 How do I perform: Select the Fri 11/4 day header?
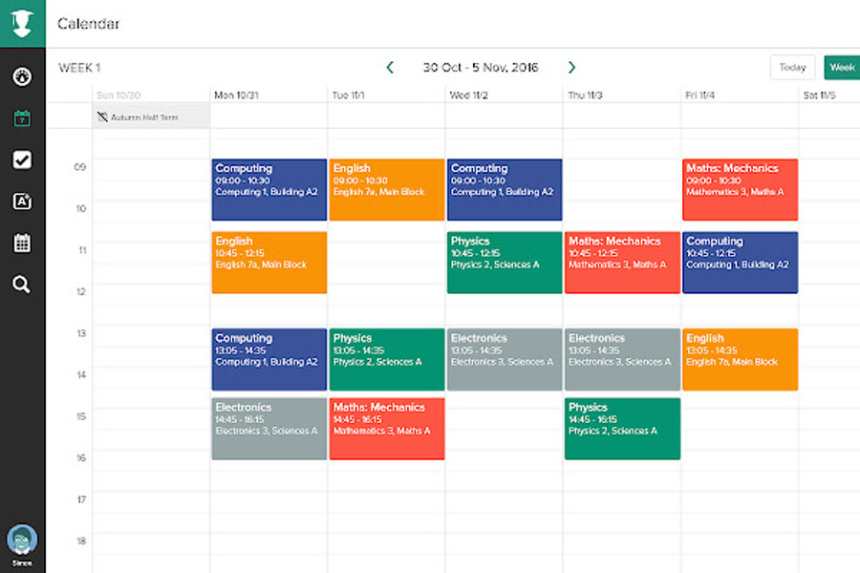[699, 95]
